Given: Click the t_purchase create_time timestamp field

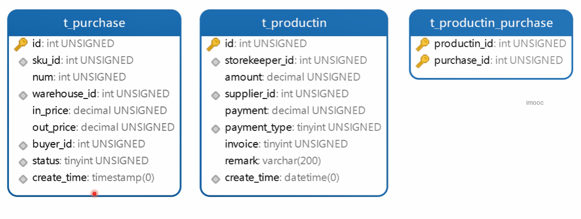Looking at the screenshot, I should click(x=93, y=178).
